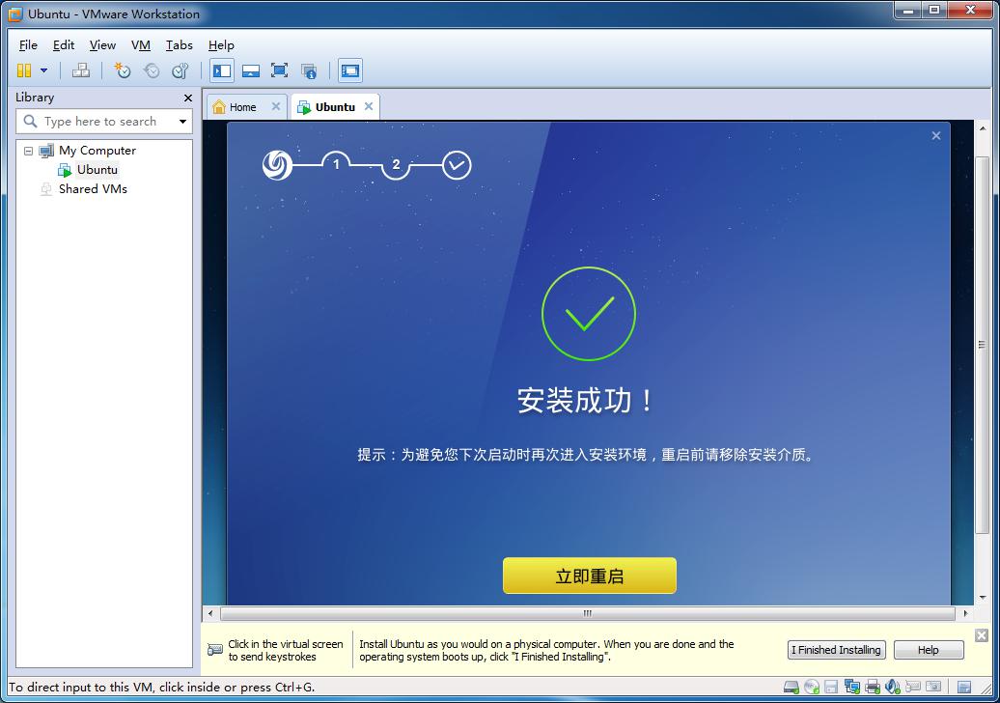Open the Tabs menu

click(x=180, y=45)
